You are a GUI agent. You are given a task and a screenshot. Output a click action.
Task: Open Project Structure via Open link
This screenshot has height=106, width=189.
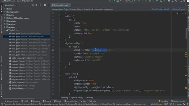160,9
